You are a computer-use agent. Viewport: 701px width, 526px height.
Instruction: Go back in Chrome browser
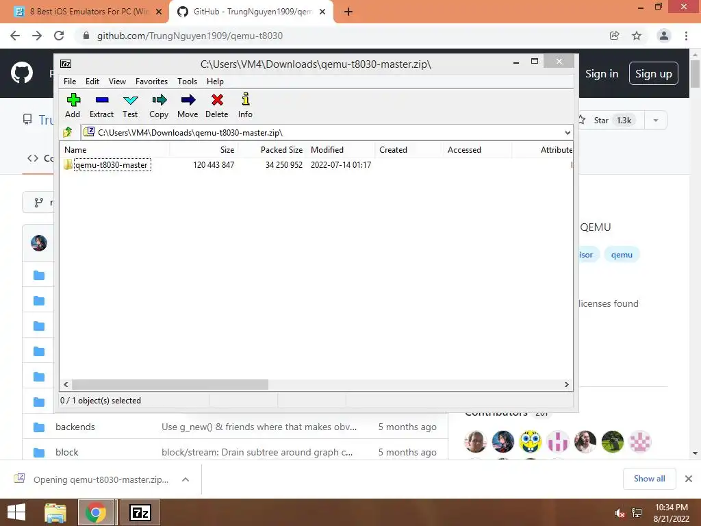pyautogui.click(x=15, y=36)
